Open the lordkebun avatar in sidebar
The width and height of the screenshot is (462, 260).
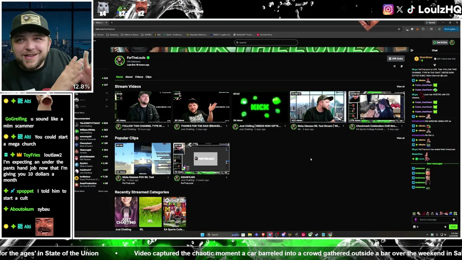[77, 178]
